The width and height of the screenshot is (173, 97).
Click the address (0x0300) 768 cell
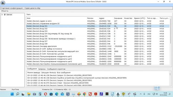pyautogui.click(x=105, y=21)
